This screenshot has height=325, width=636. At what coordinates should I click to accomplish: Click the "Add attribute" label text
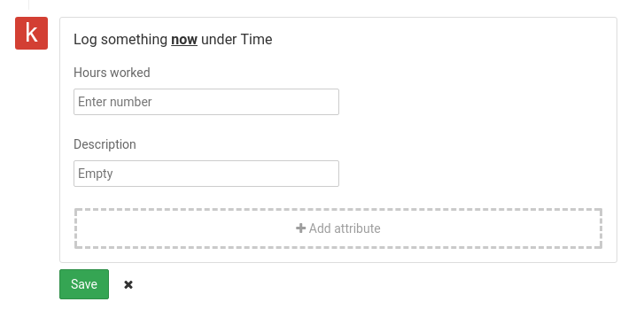coord(345,228)
